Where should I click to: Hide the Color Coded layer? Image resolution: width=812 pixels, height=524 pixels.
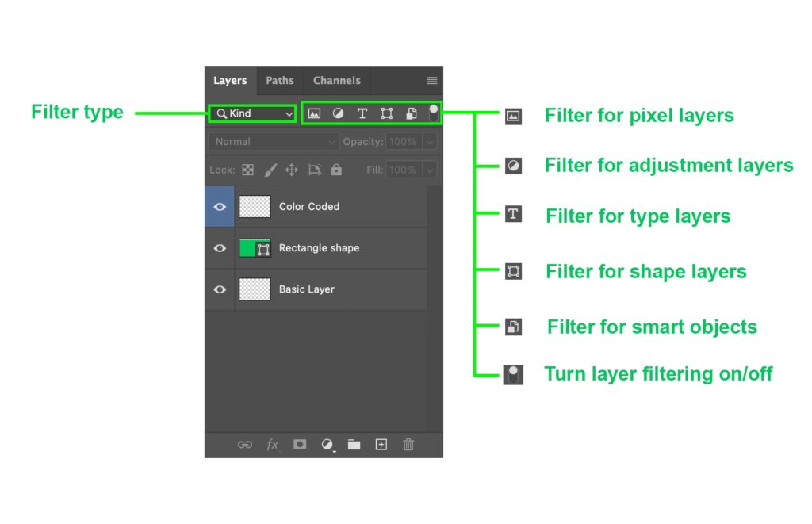tap(220, 207)
